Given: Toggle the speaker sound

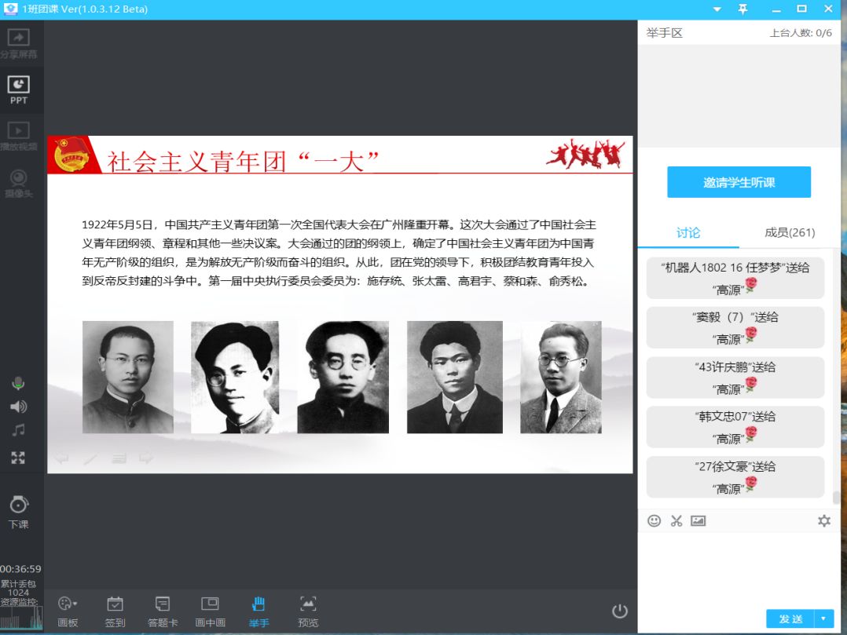Looking at the screenshot, I should coord(18,407).
